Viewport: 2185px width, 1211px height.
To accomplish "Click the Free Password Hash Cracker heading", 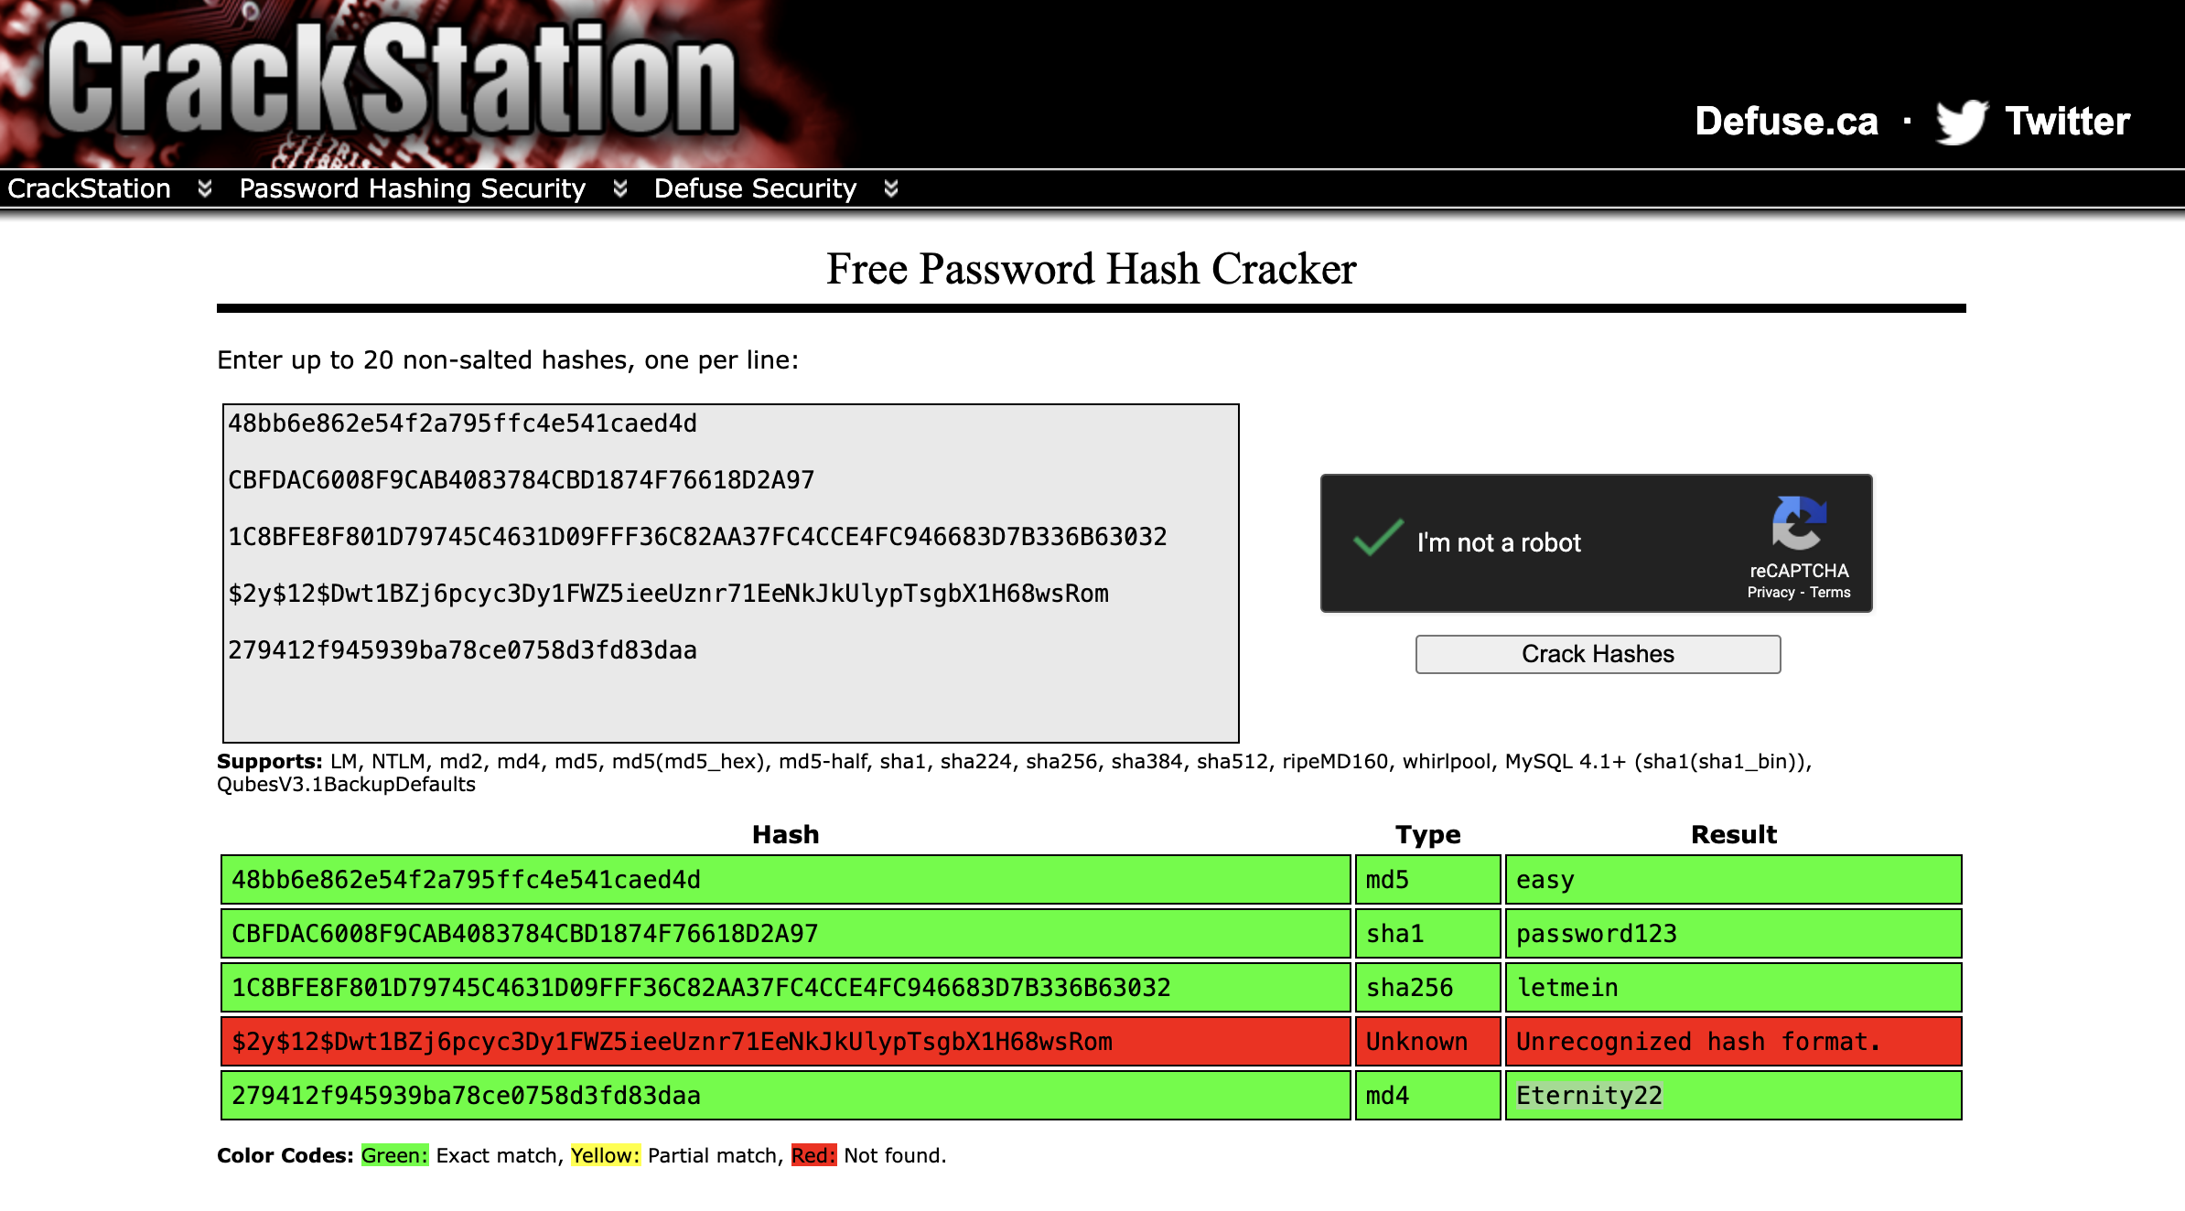I will click(x=1092, y=269).
